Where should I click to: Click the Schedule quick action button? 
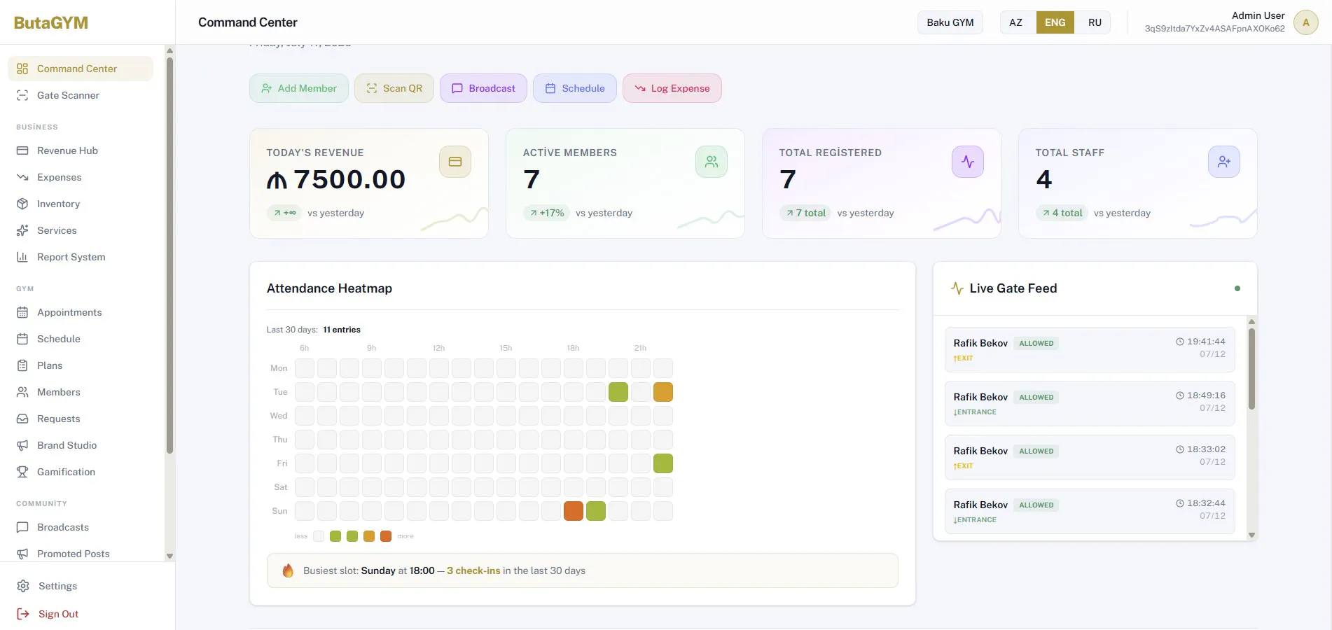pyautogui.click(x=575, y=88)
